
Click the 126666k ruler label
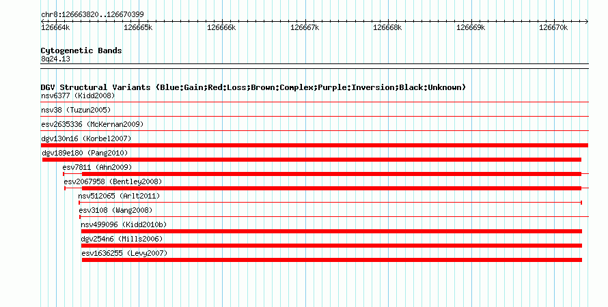(221, 27)
